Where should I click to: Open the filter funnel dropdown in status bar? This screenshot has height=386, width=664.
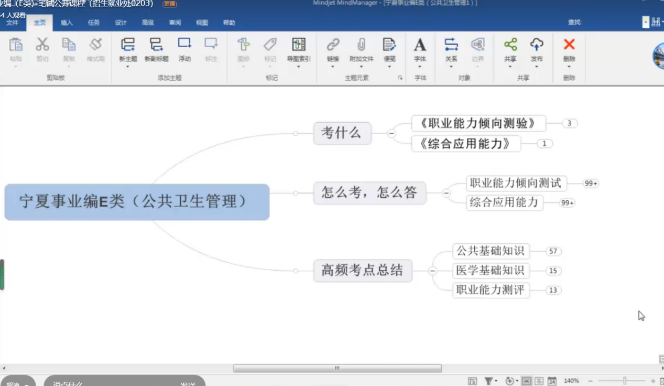(x=490, y=381)
